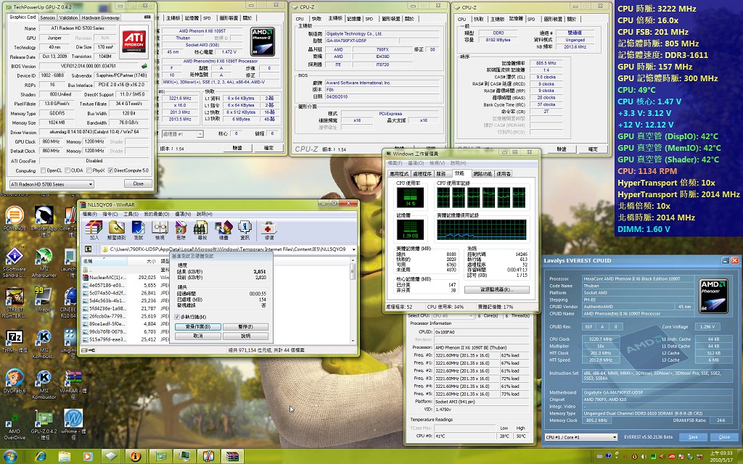Open WinRAR address path dropdown arrow
Screen dimensions: 743x464
coord(353,249)
